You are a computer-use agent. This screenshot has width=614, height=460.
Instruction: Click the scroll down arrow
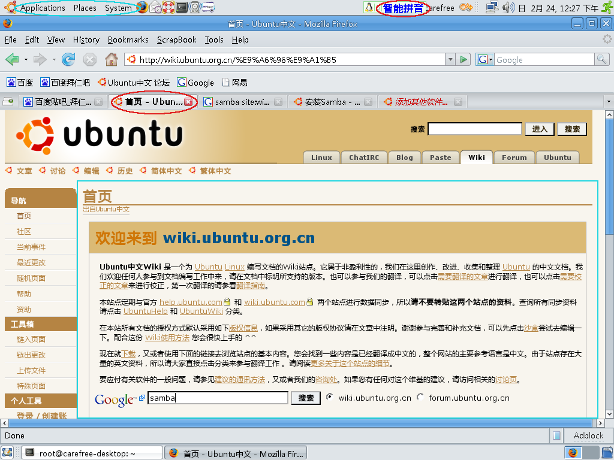(x=609, y=414)
